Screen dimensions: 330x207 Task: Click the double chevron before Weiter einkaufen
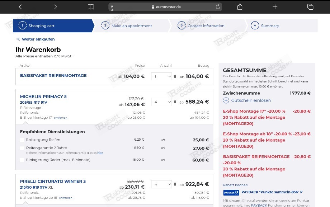(x=18, y=39)
